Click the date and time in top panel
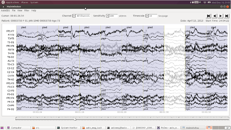The image size is (231, 130). point(221,2)
